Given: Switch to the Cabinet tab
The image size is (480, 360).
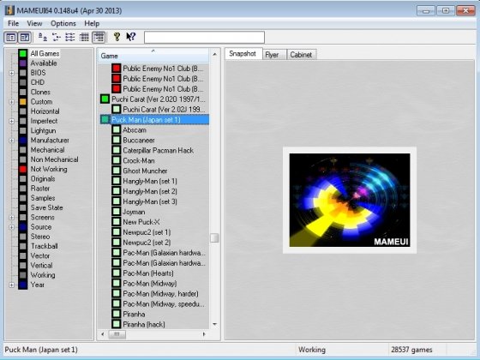Looking at the screenshot, I should [301, 55].
